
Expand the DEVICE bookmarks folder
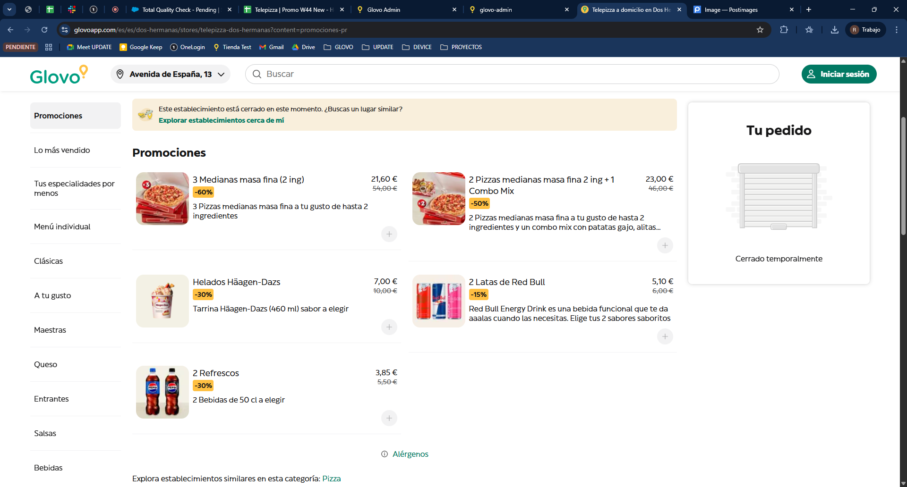(417, 47)
